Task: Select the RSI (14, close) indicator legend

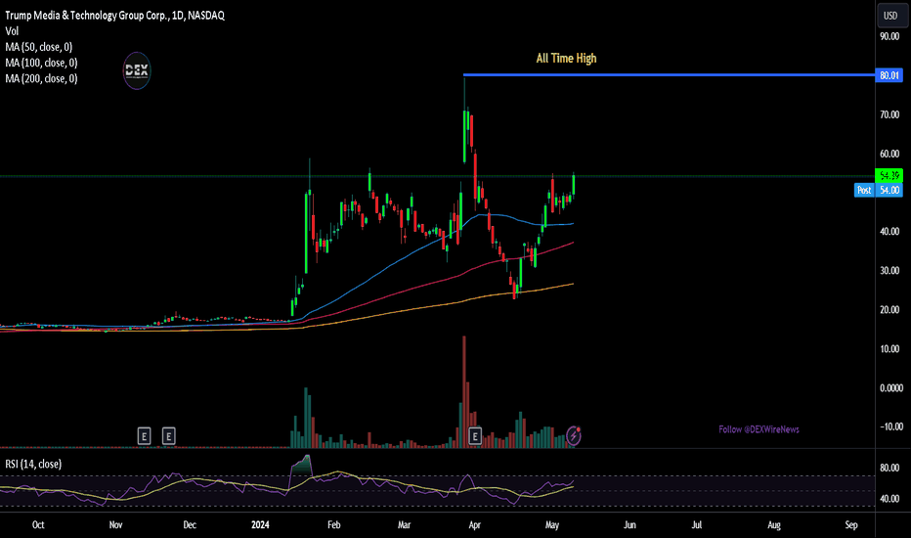Action: click(33, 464)
